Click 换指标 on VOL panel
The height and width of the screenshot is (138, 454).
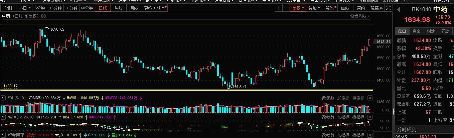358,98
